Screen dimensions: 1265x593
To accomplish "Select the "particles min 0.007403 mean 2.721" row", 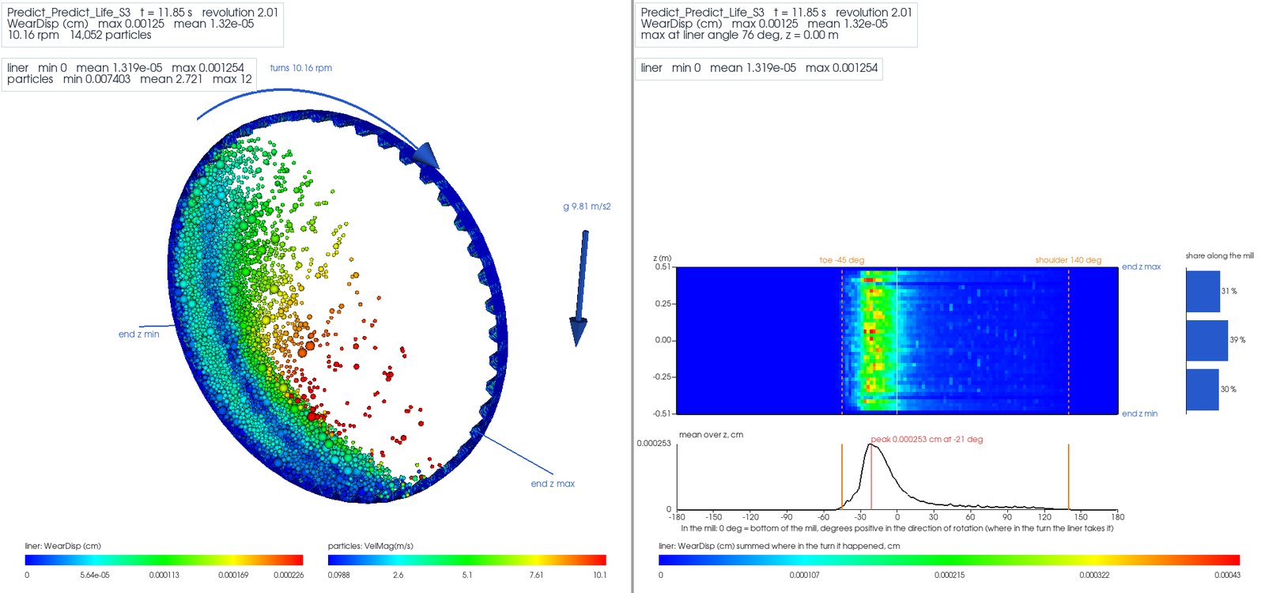I will click(x=130, y=79).
